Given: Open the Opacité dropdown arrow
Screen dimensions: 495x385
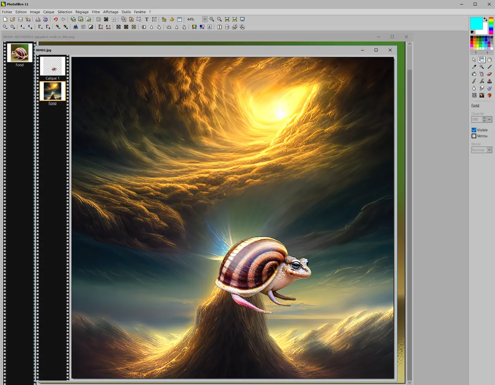Looking at the screenshot, I should tap(489, 120).
